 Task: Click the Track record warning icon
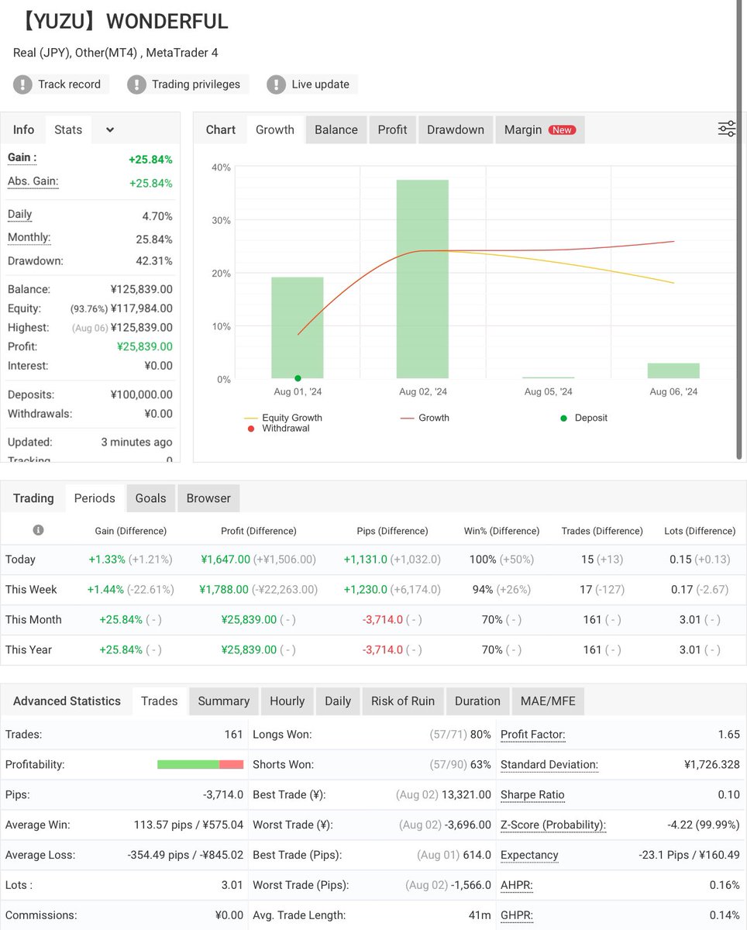pyautogui.click(x=23, y=84)
